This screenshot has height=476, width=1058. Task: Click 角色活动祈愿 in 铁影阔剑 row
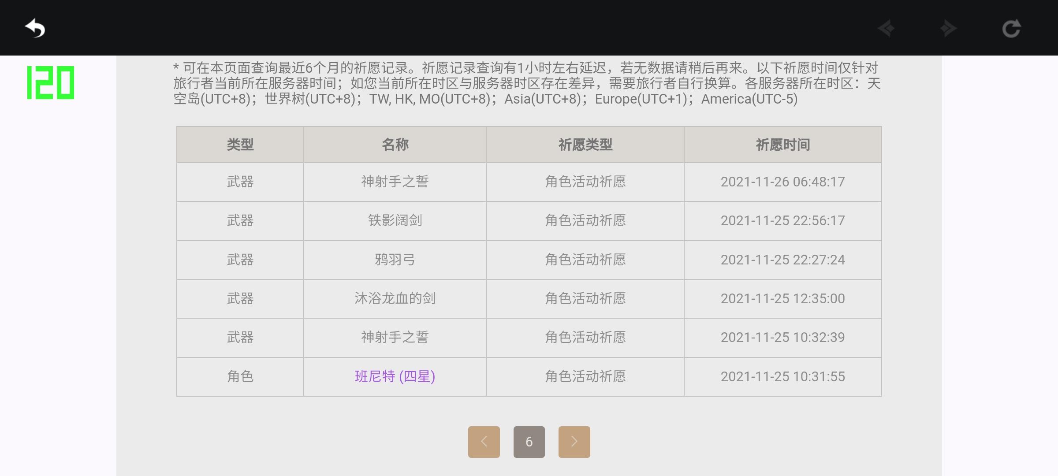(x=585, y=220)
